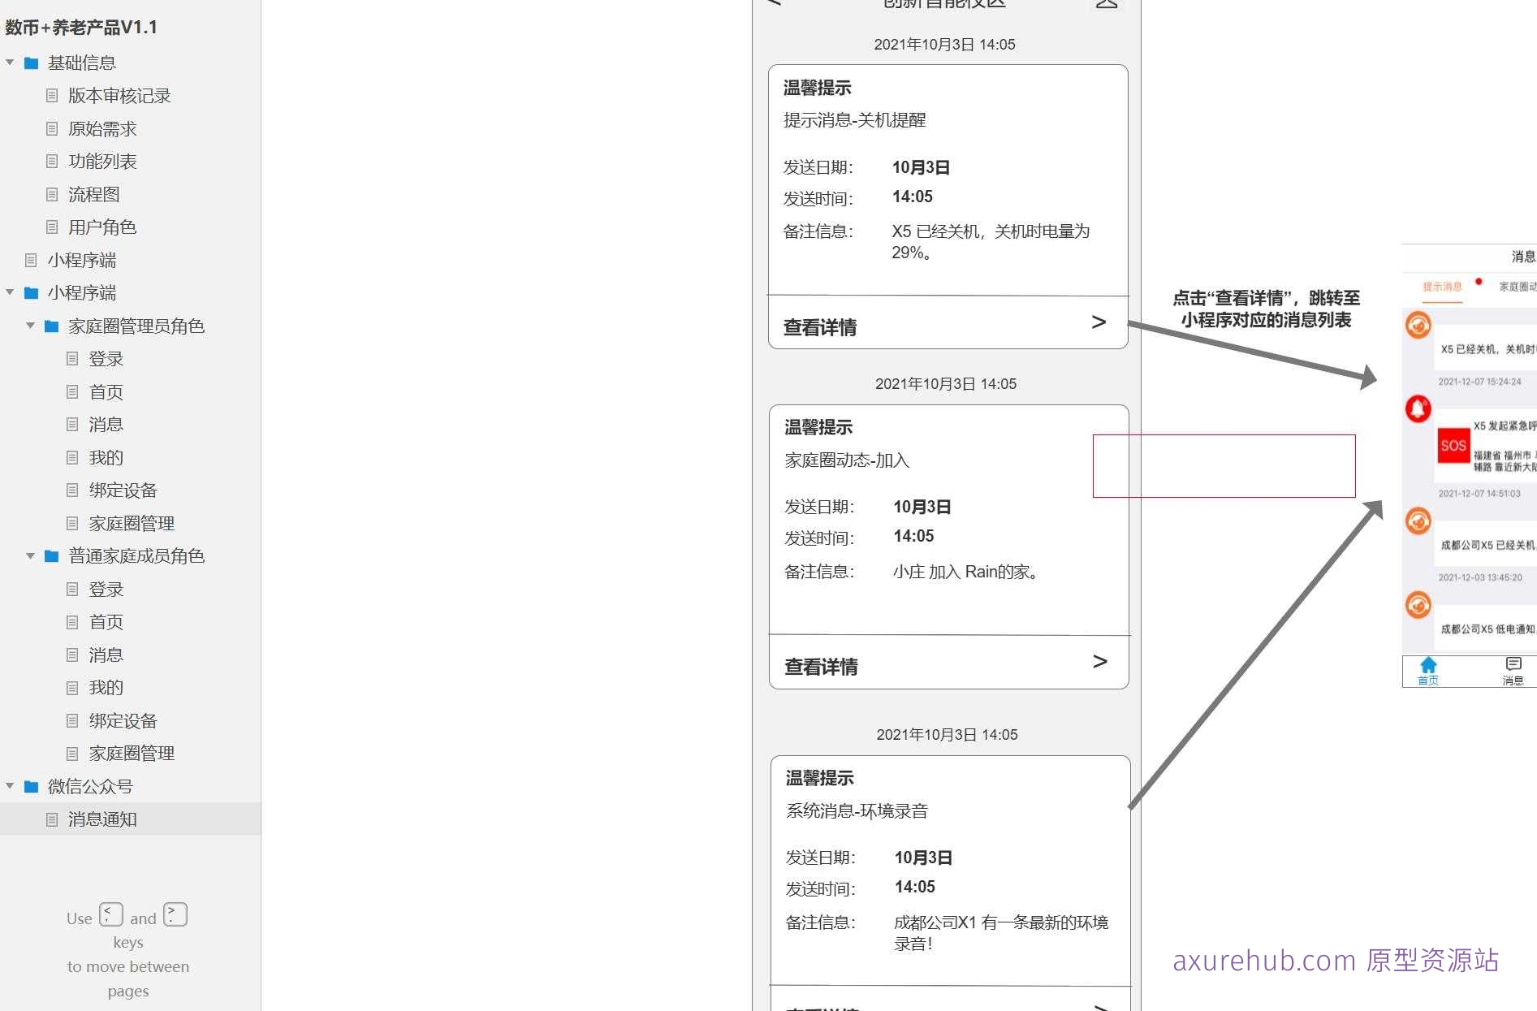Select the 首页 home icon in bottom navigation

[x=1428, y=664]
